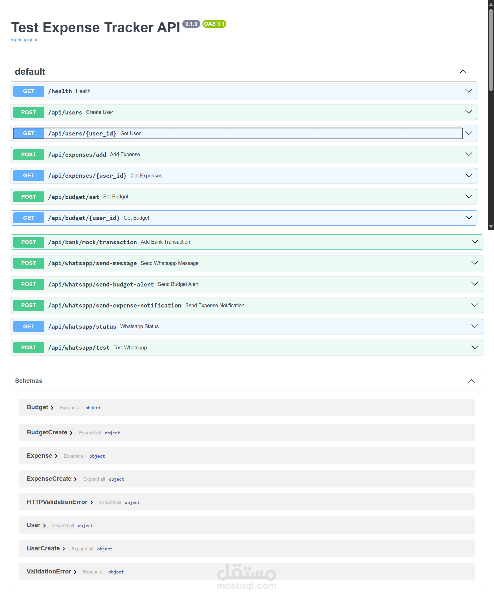Screen dimensions: 494x603
Task: Click the POST badge for /api/users
Action: pos(29,112)
